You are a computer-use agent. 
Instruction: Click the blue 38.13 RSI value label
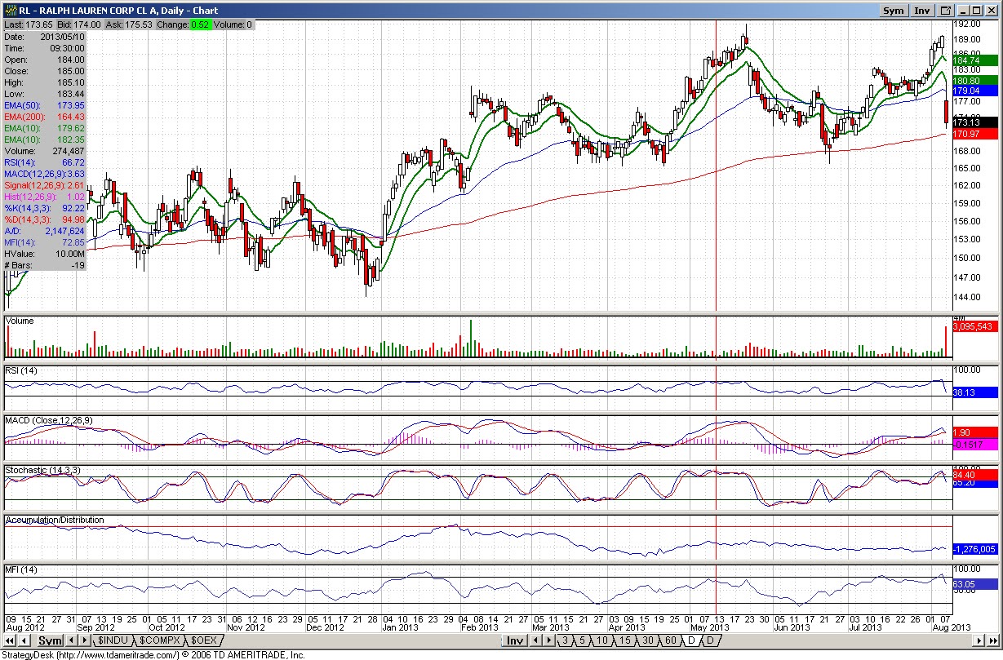coord(975,392)
